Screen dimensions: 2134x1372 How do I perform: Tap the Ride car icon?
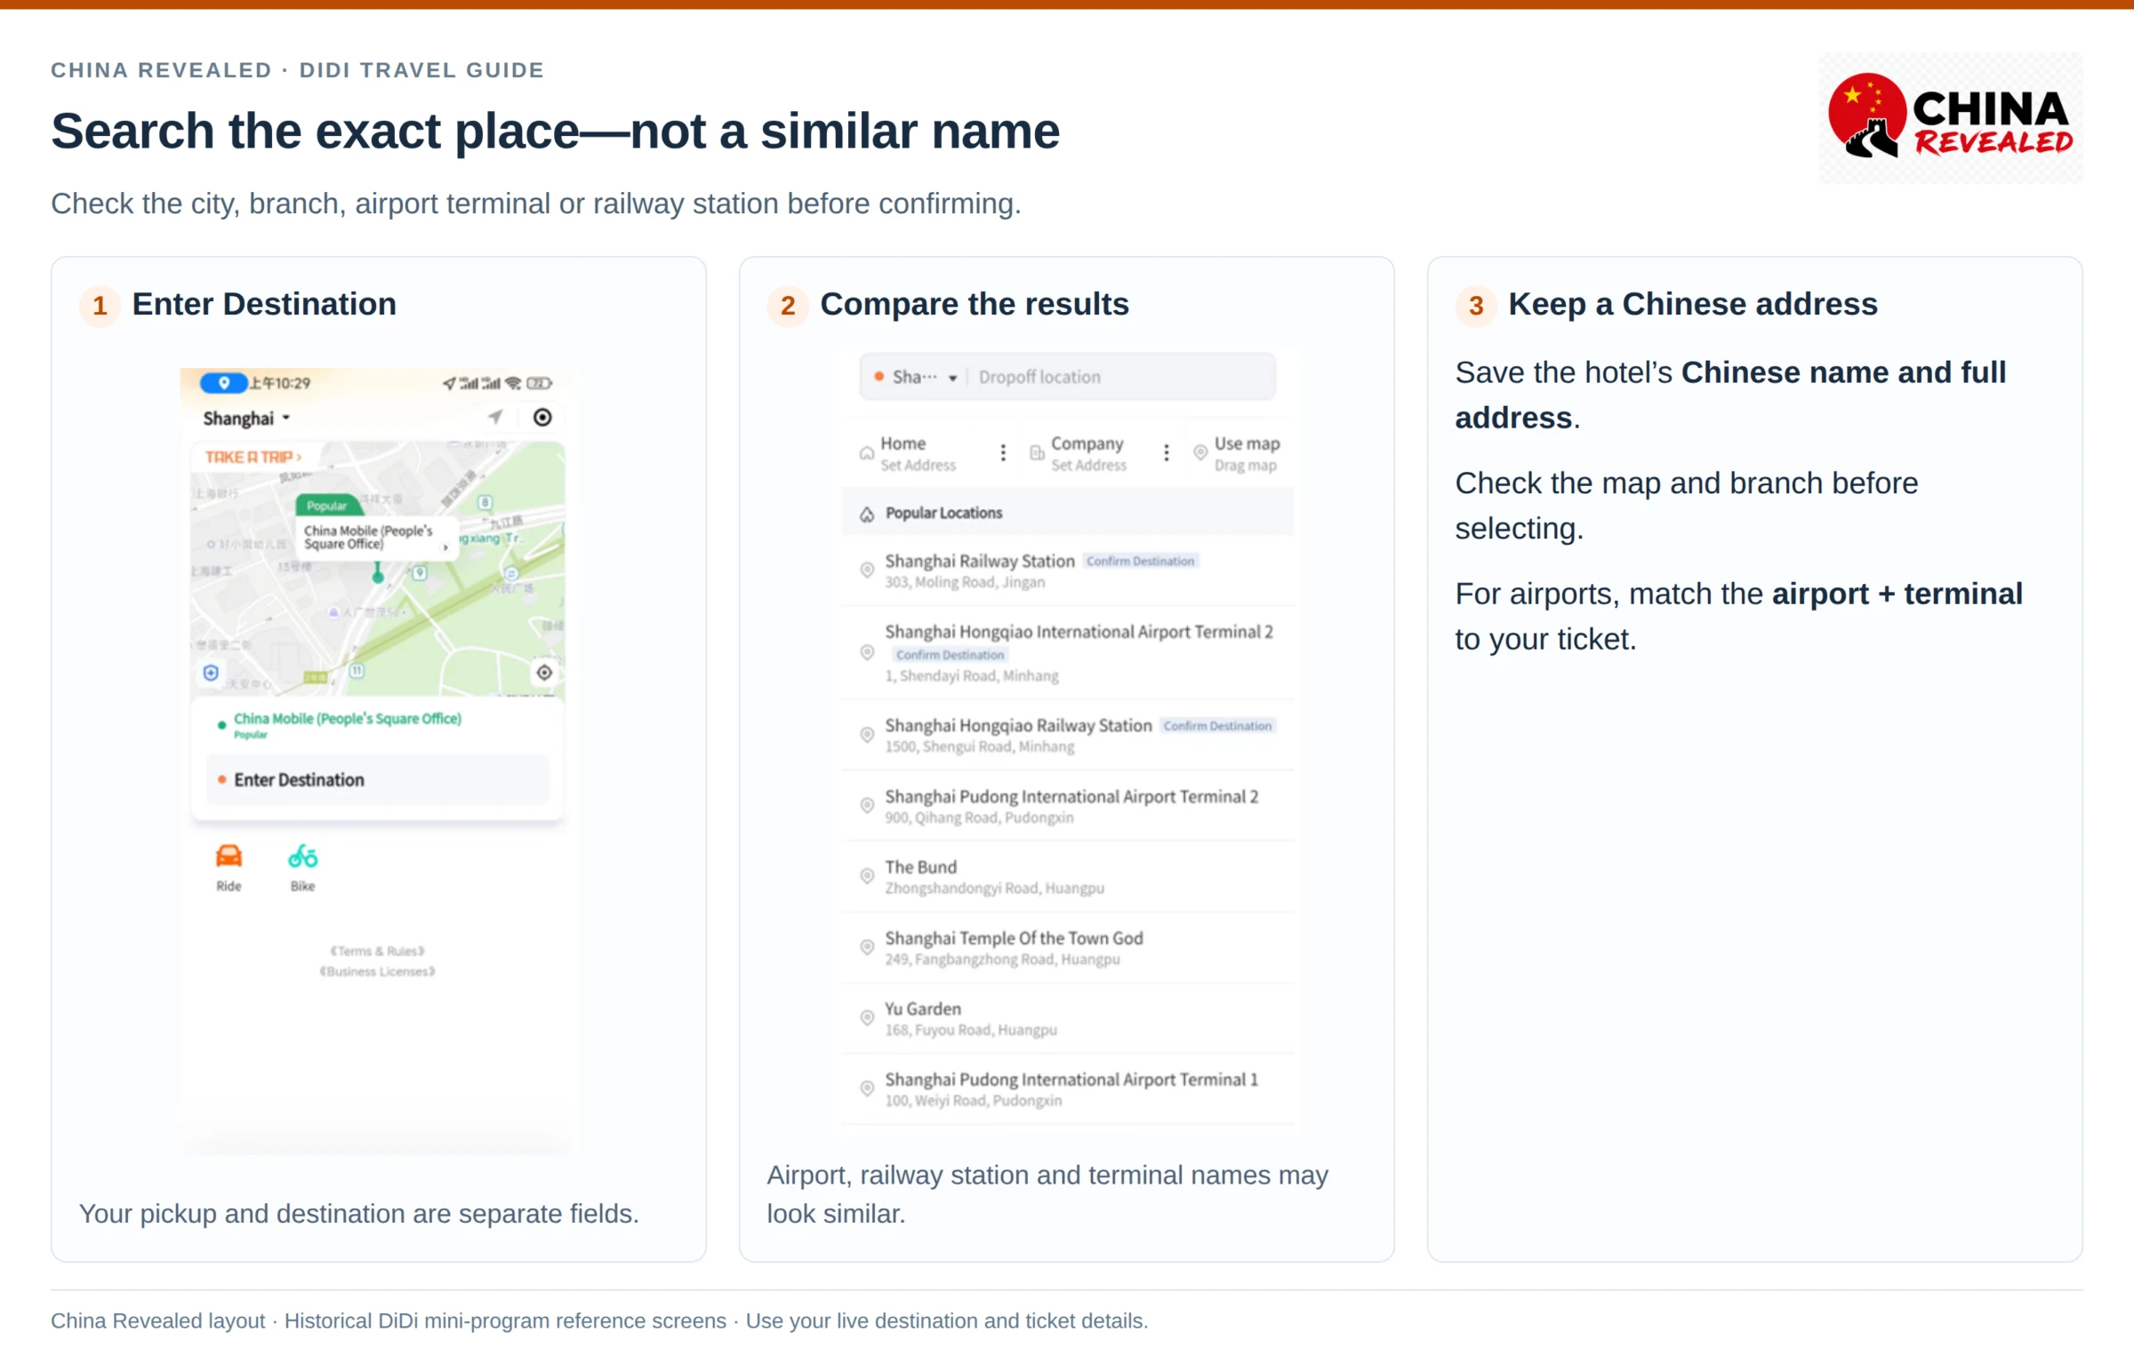point(229,856)
